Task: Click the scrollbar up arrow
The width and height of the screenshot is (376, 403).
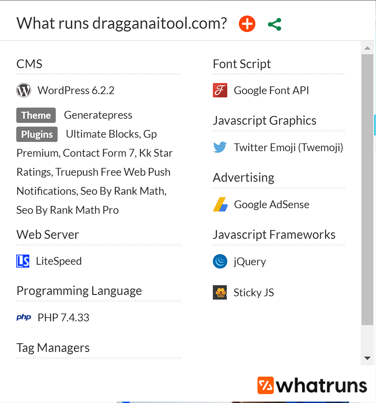Action: point(368,48)
